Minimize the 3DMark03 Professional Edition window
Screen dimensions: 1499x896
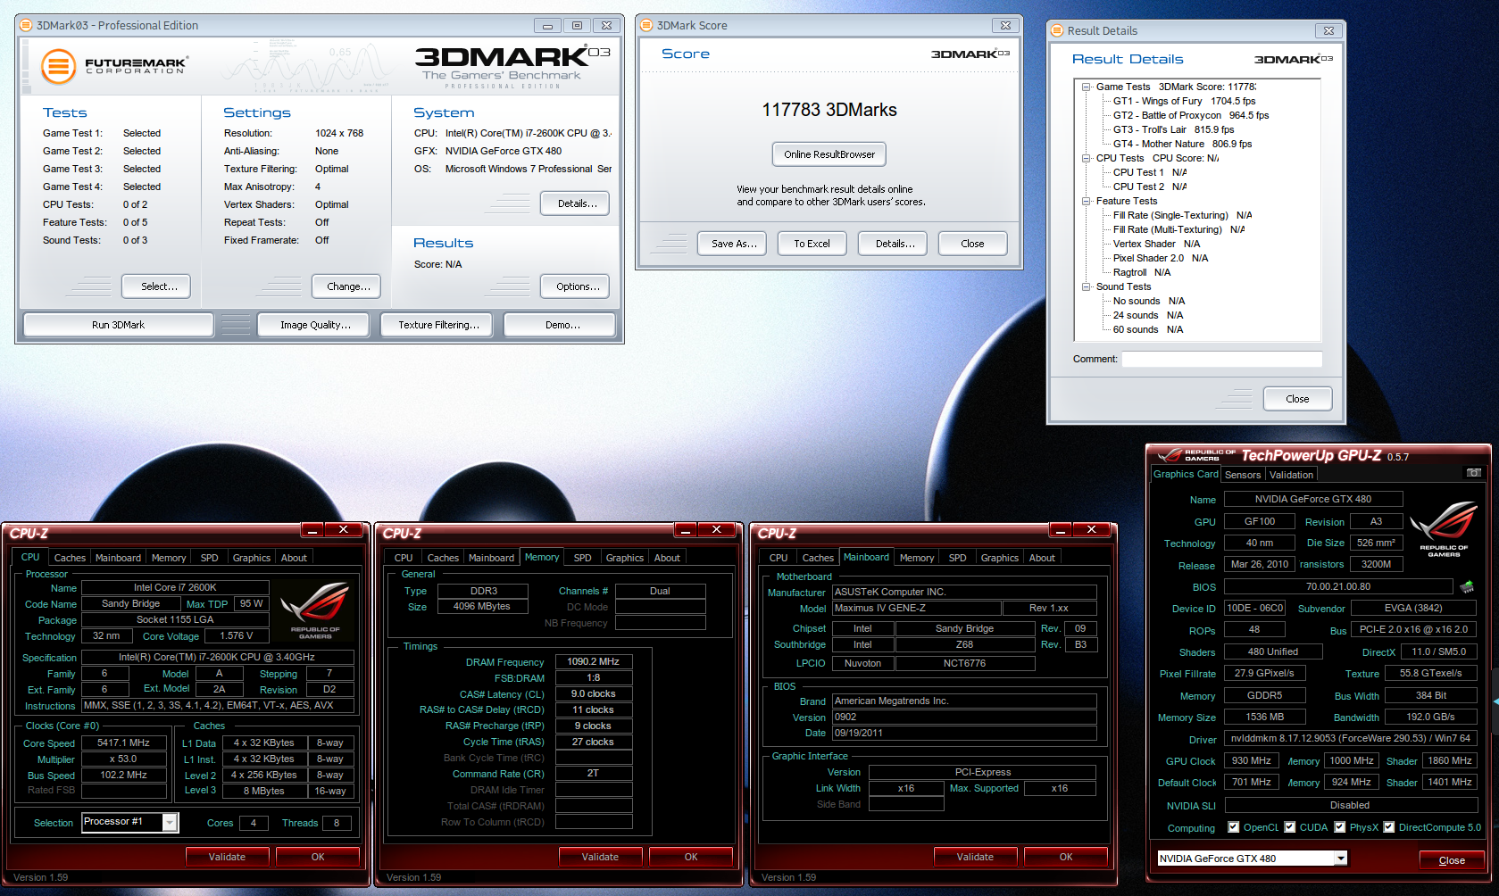pyautogui.click(x=547, y=25)
